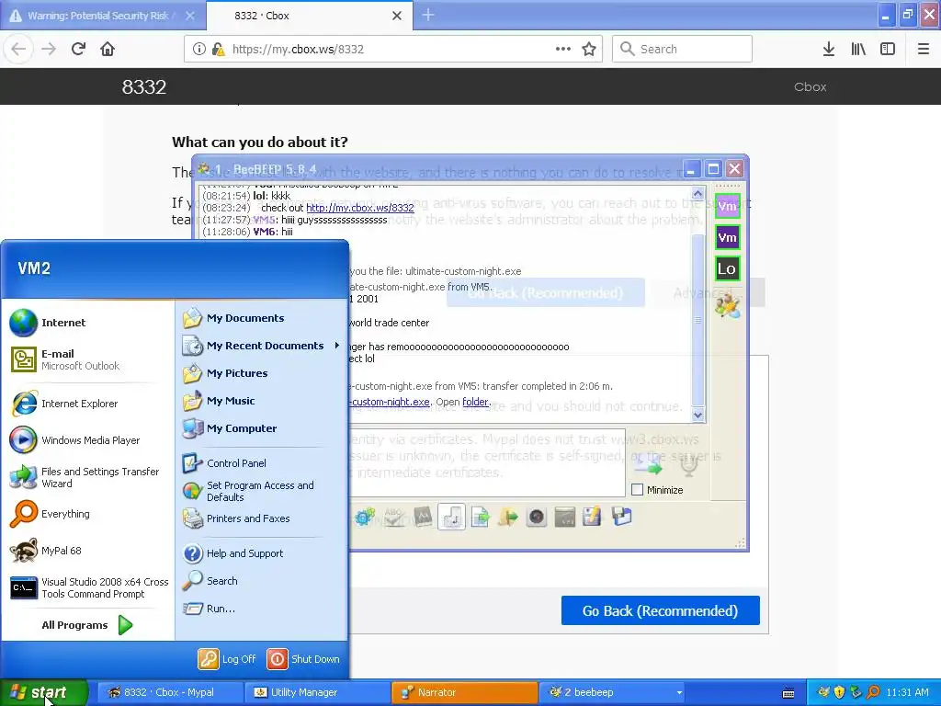This screenshot has width=941, height=706.
Task: Click the Everything magnifier tray icon
Action: 873,692
